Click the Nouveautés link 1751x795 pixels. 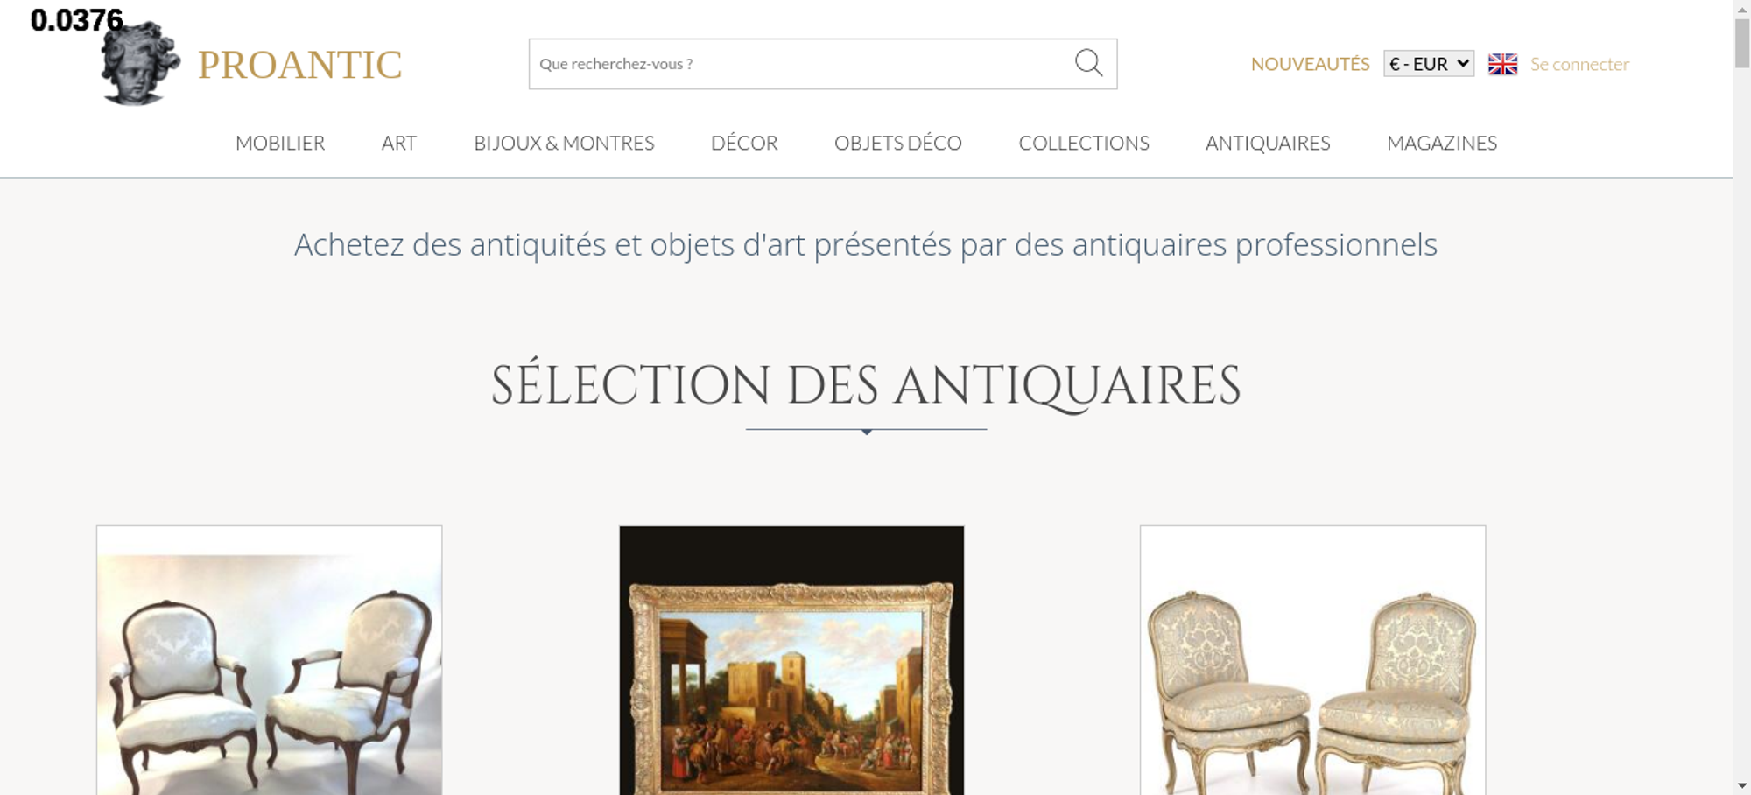coord(1310,64)
